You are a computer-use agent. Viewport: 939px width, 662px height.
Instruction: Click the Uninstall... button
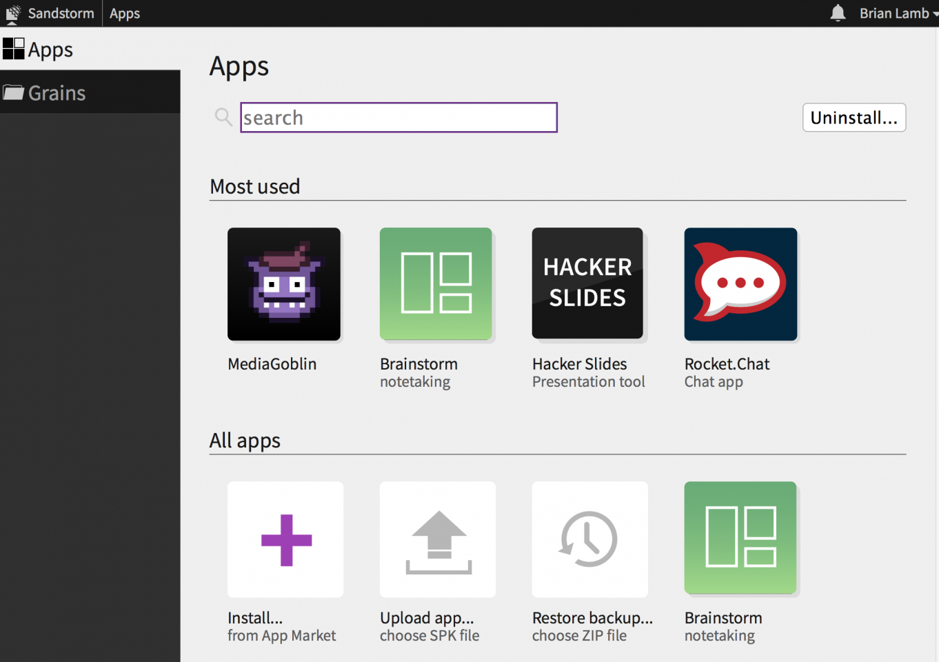click(x=854, y=117)
